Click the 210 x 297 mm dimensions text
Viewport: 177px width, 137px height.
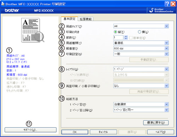[x=15, y=59]
